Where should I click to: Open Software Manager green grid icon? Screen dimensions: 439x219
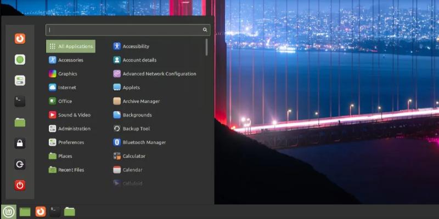(20, 59)
